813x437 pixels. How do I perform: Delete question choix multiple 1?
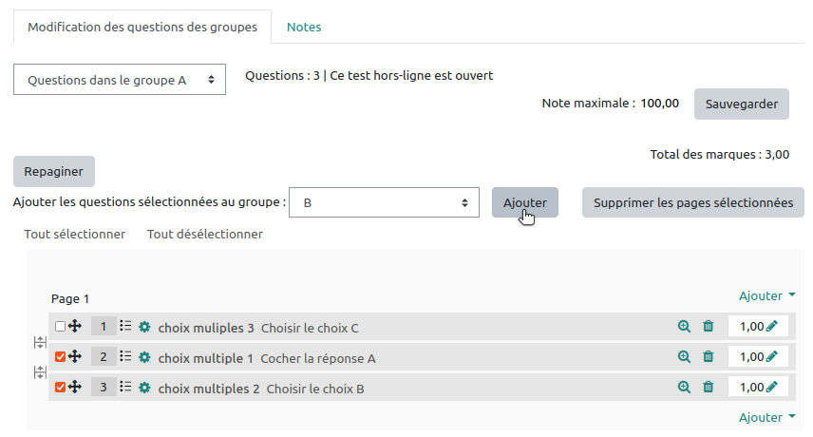[x=708, y=357]
